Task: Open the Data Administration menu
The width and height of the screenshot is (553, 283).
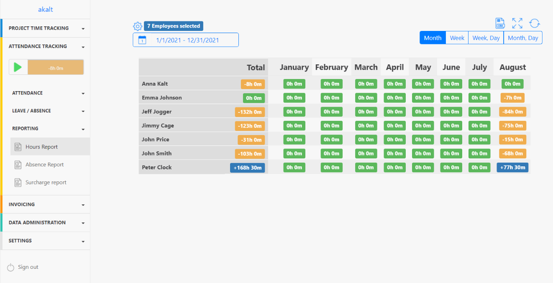Action: point(45,223)
